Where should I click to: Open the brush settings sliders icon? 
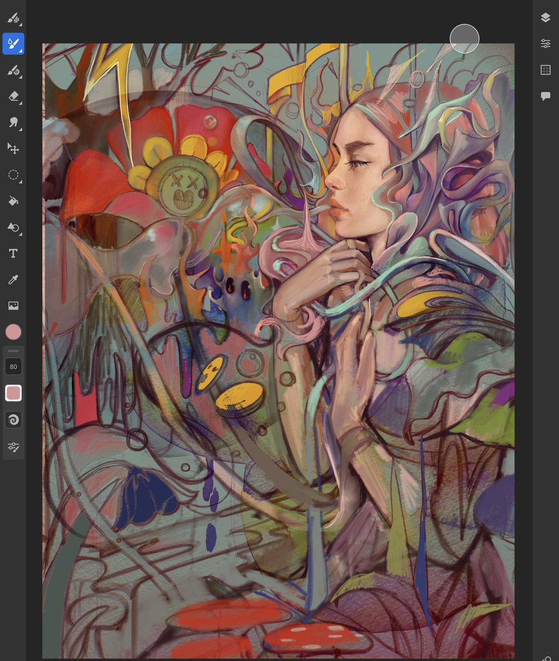point(13,447)
